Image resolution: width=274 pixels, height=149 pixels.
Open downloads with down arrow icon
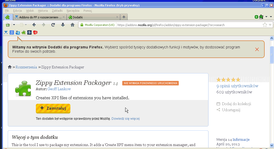63,25
